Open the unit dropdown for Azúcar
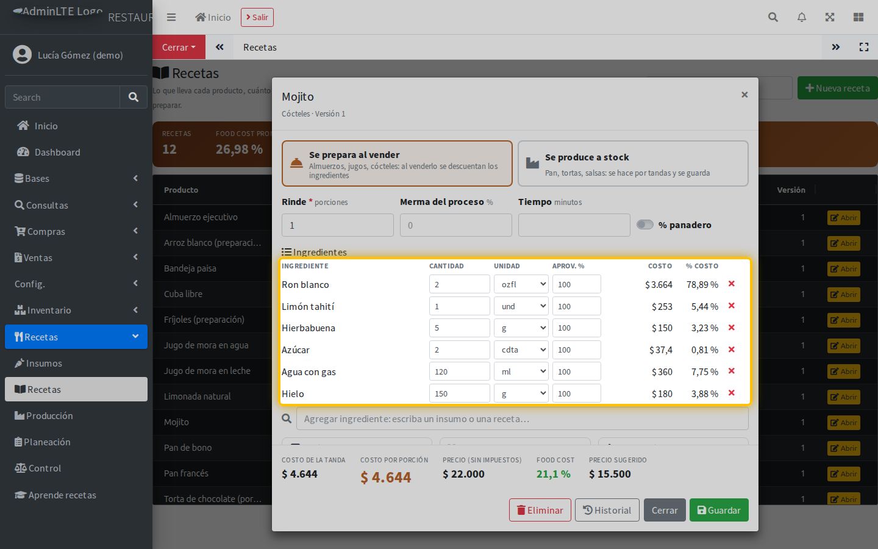Image resolution: width=878 pixels, height=549 pixels. click(x=521, y=350)
